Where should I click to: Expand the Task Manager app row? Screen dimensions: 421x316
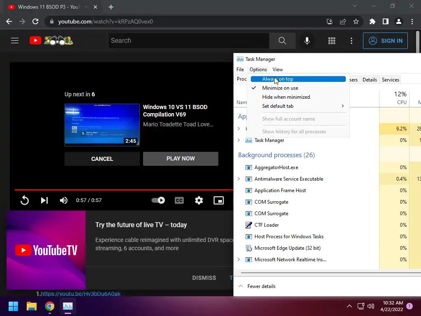click(x=239, y=140)
